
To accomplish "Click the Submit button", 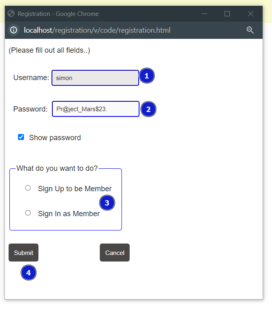I will pyautogui.click(x=23, y=253).
